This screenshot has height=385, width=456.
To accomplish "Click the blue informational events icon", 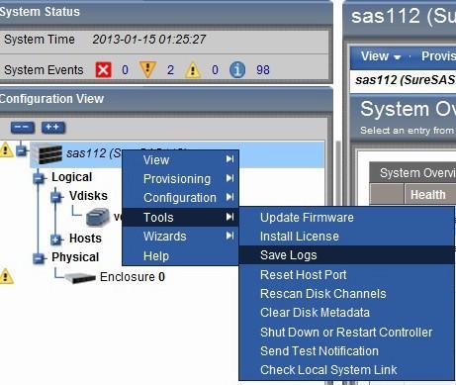I will (237, 70).
